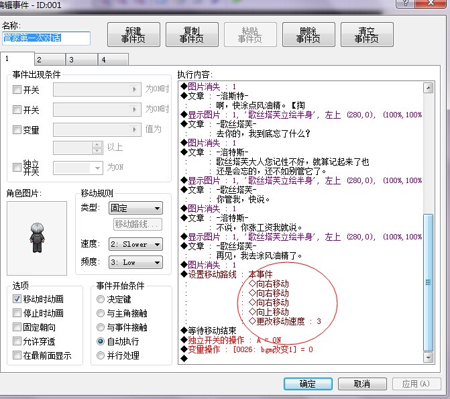Open the movement 类型 dropdown set to 固定

pyautogui.click(x=135, y=208)
